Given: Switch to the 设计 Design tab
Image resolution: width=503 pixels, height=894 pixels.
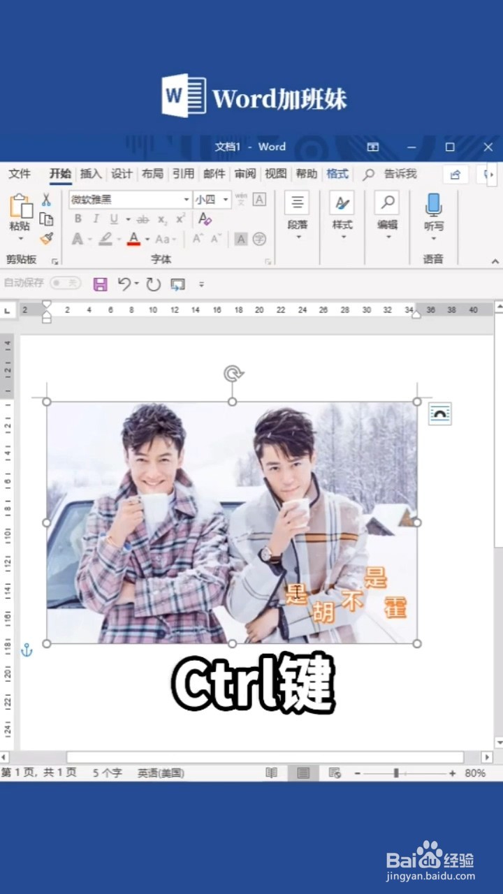Looking at the screenshot, I should 122,174.
